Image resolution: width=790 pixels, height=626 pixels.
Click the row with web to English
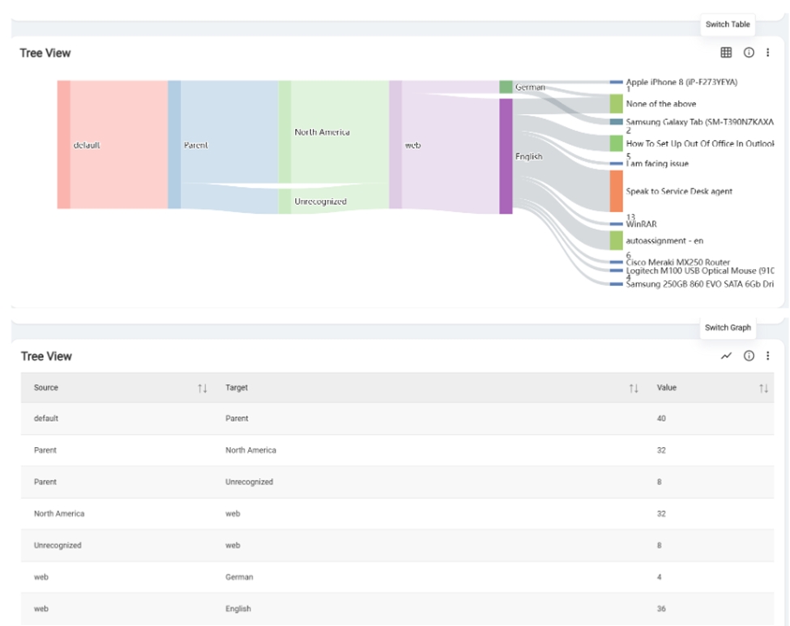click(397, 608)
